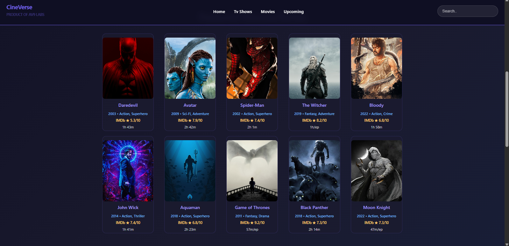Click Moon Knight's '47m/ep' runtime

point(377,229)
